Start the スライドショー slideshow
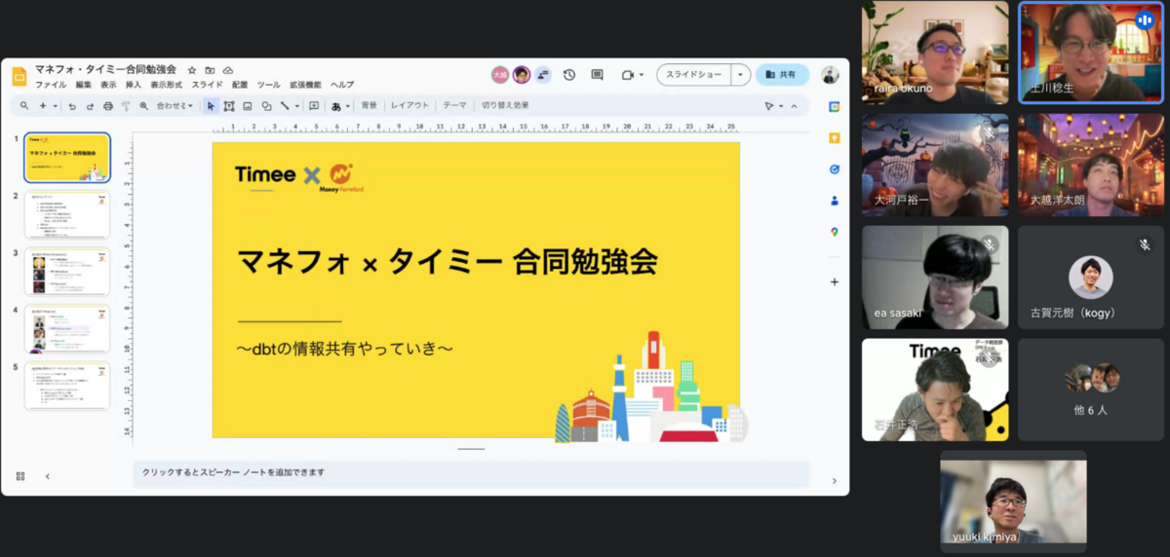The image size is (1170, 557). (694, 75)
